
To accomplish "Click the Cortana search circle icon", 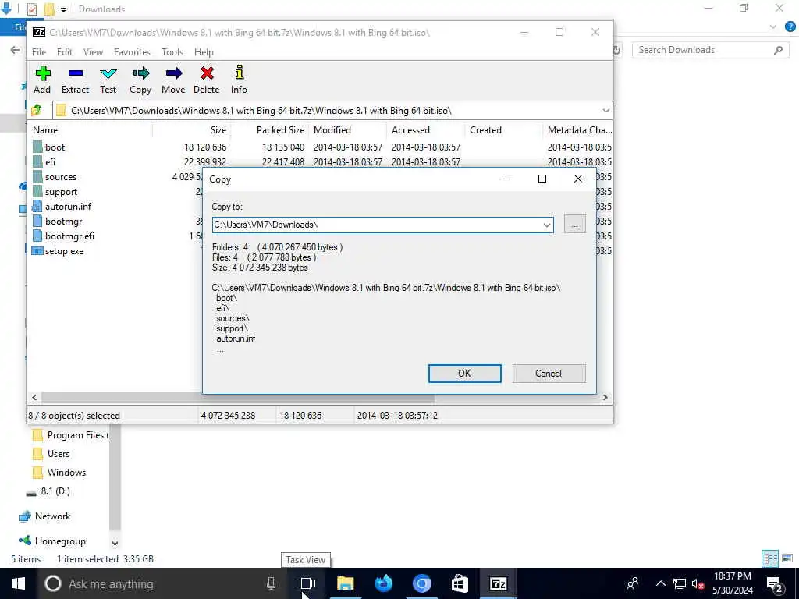I will pyautogui.click(x=53, y=583).
